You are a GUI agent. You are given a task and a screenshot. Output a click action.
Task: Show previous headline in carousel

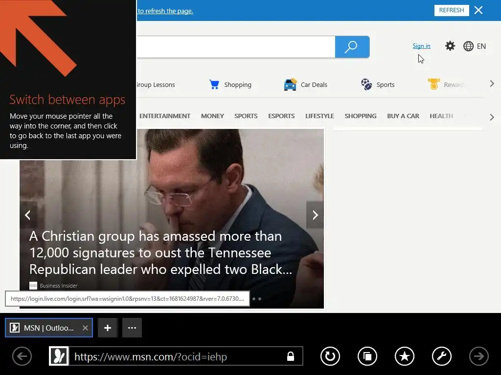pos(28,215)
